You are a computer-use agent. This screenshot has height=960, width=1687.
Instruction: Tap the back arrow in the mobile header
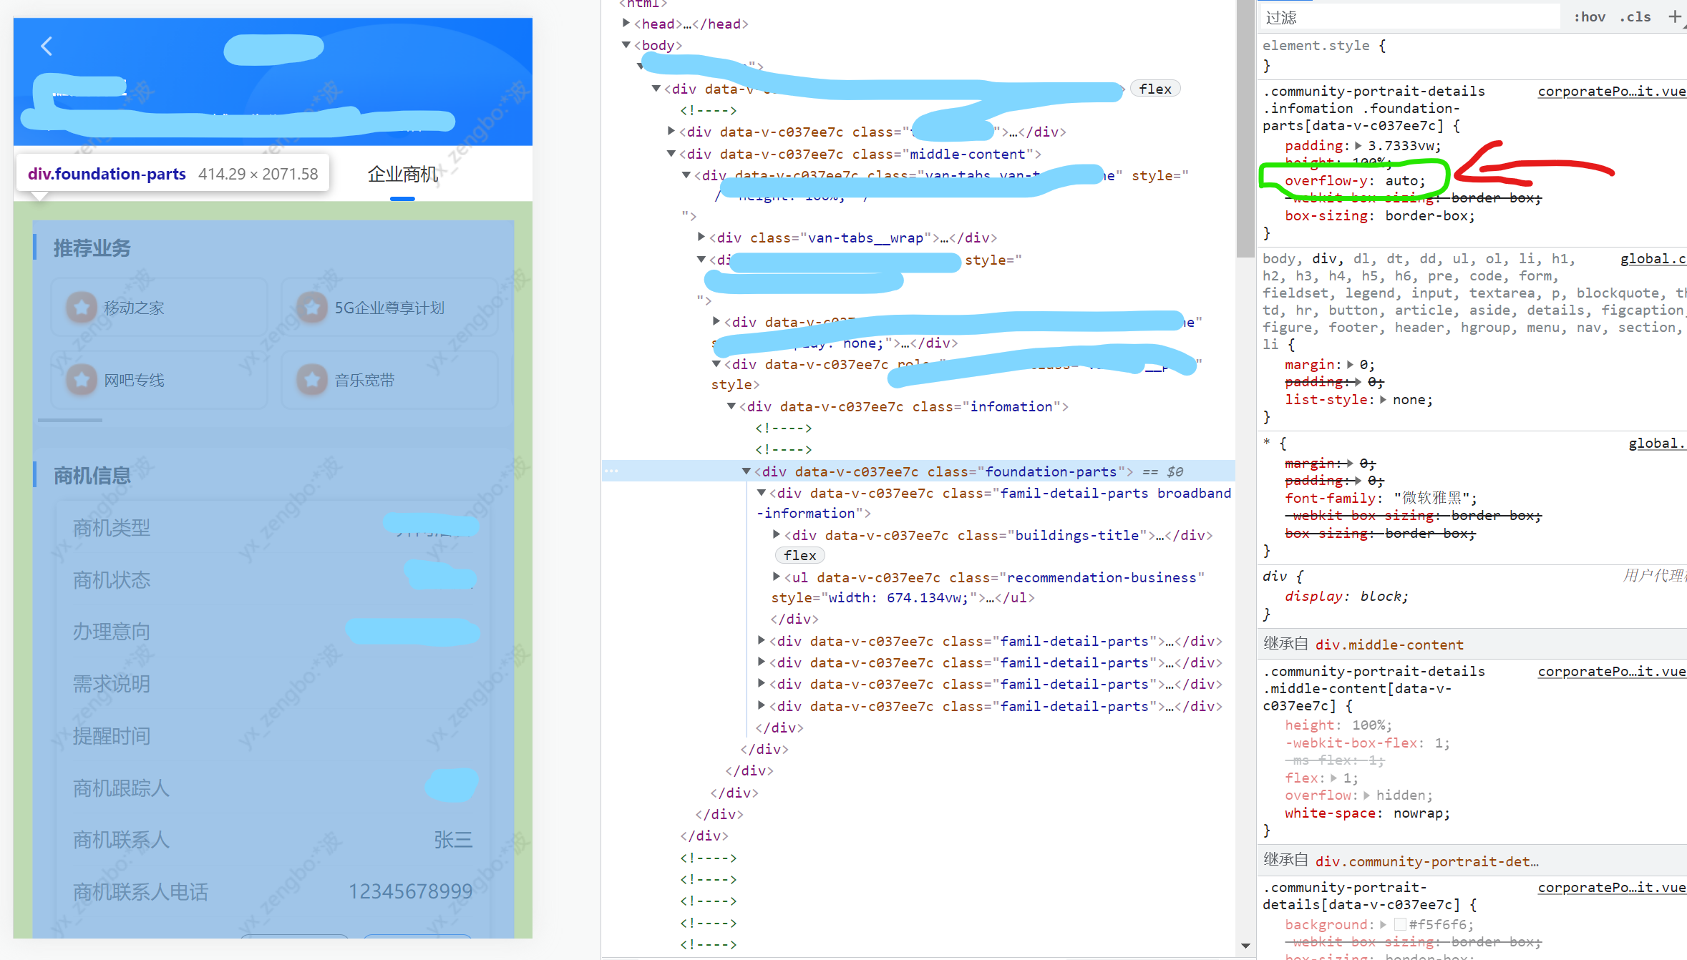[47, 46]
